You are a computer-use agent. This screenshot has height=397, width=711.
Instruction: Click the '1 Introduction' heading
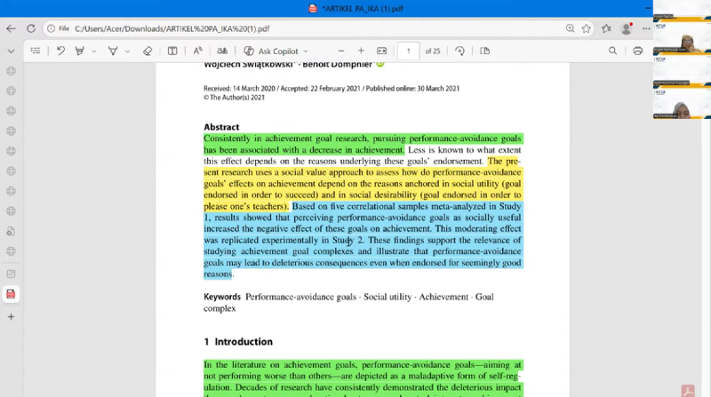pos(238,342)
